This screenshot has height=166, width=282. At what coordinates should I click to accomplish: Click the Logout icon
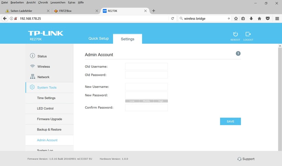click(248, 34)
